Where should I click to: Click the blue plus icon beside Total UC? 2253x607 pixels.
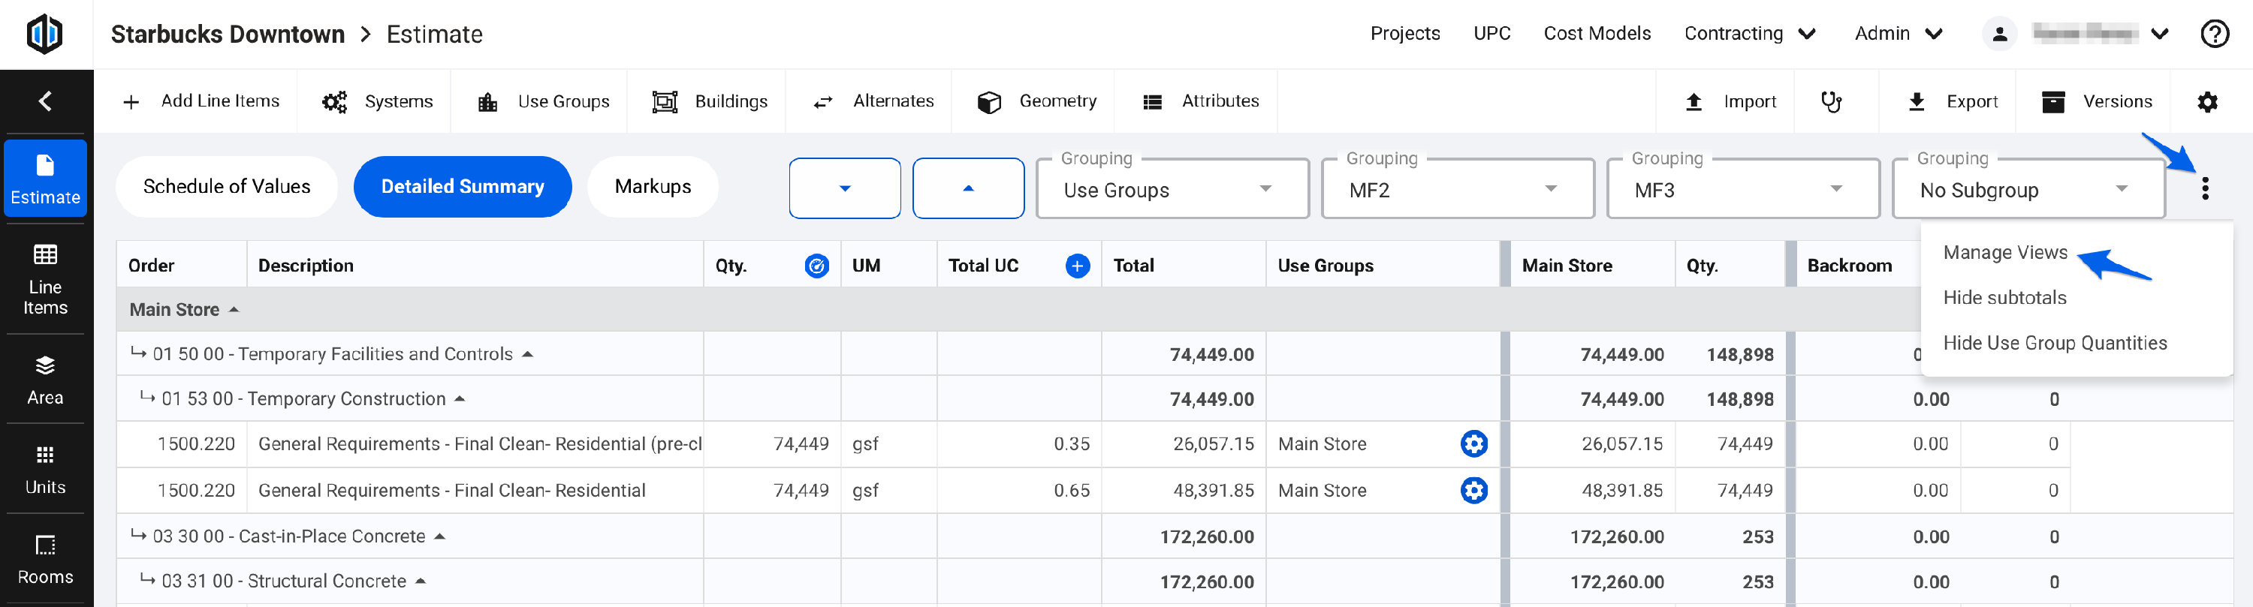1077,266
